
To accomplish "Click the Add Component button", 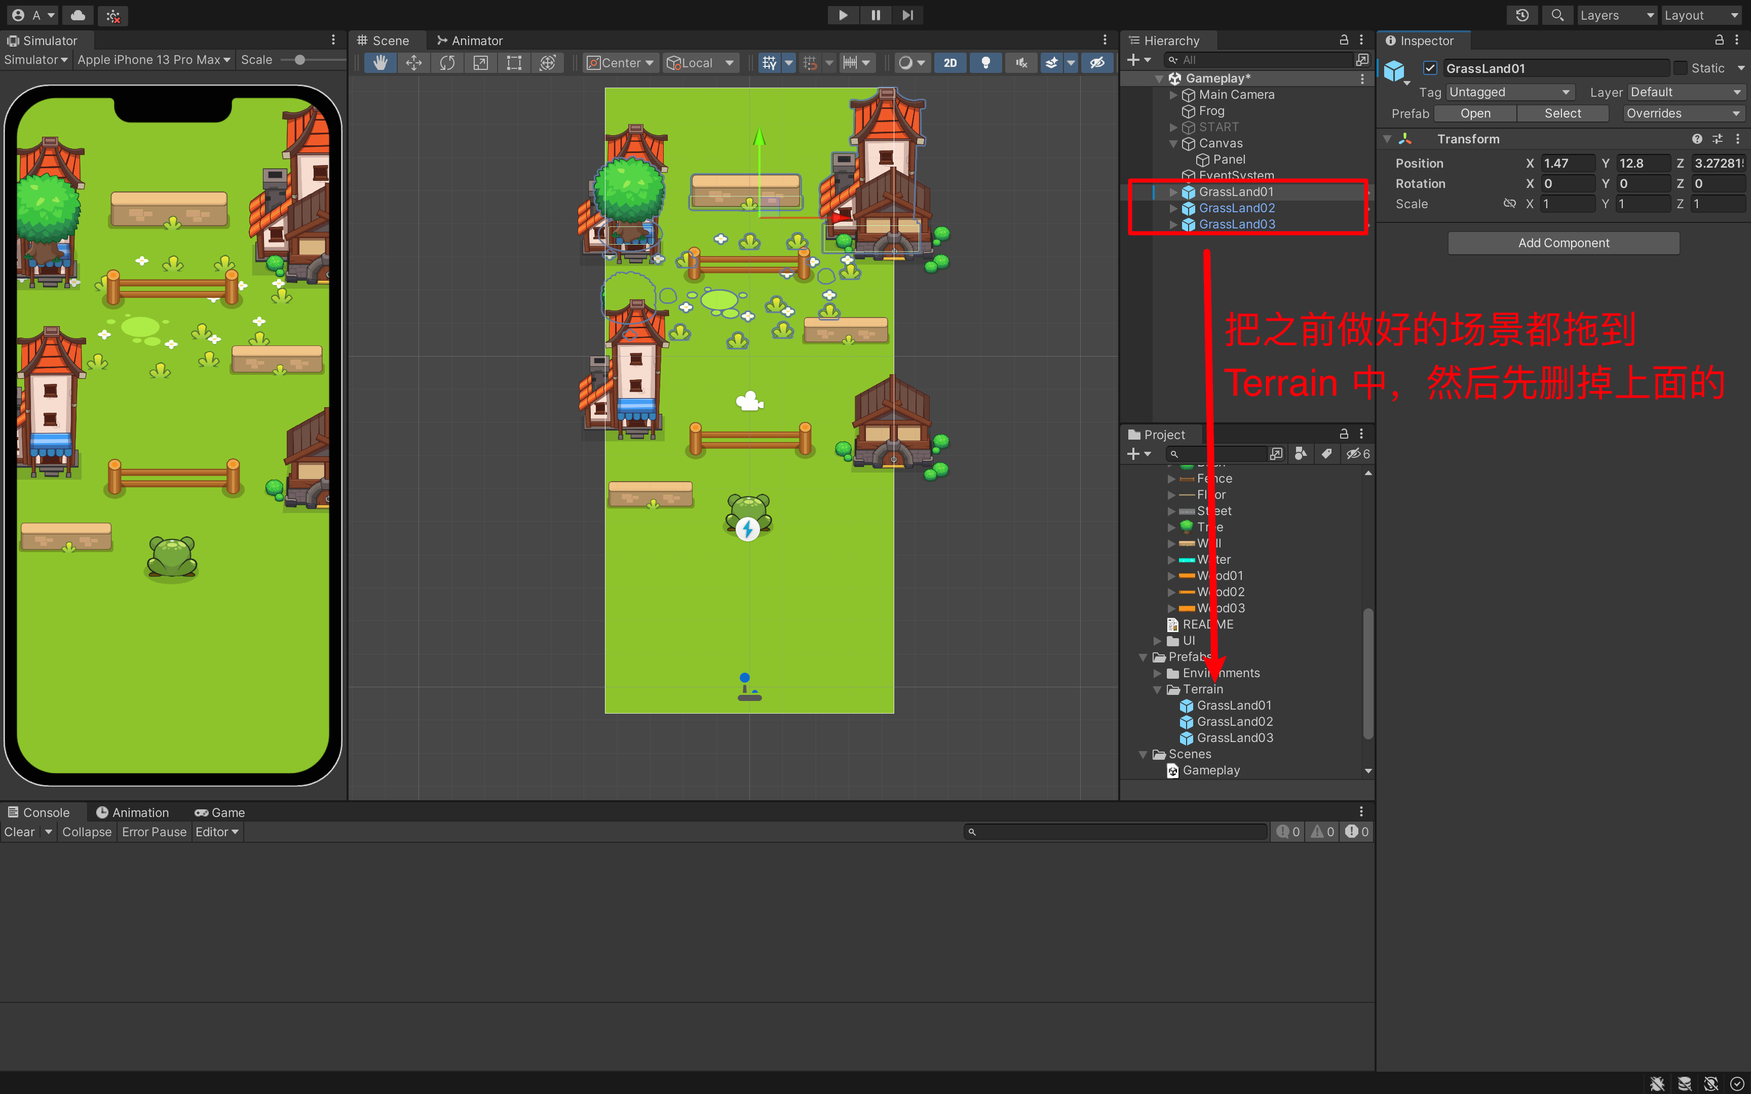I will coord(1563,243).
